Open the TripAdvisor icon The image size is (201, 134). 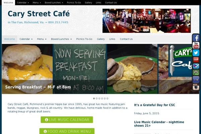click(196, 72)
